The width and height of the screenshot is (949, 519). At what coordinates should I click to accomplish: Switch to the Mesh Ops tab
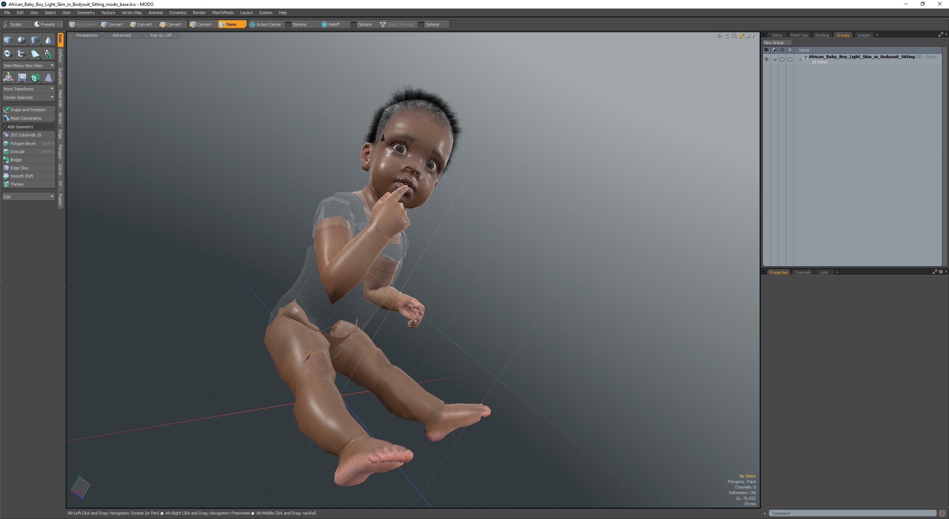[x=799, y=35]
